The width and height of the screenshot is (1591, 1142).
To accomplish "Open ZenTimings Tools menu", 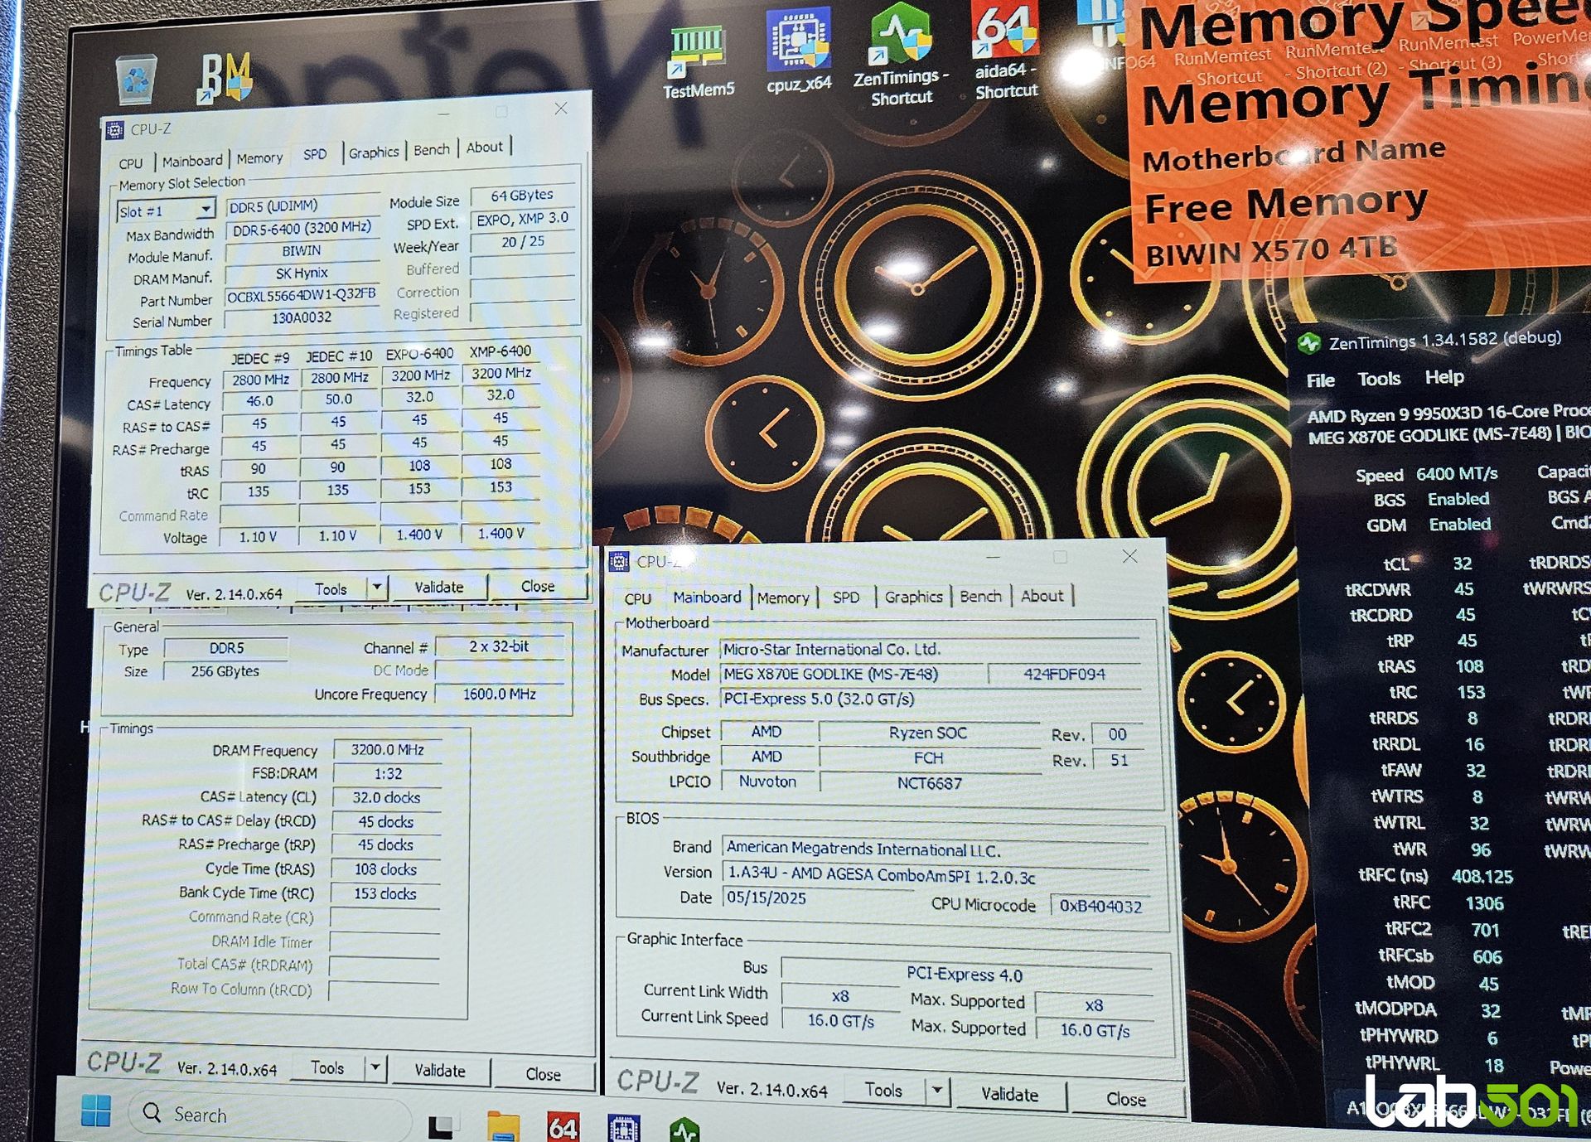I will [1378, 379].
